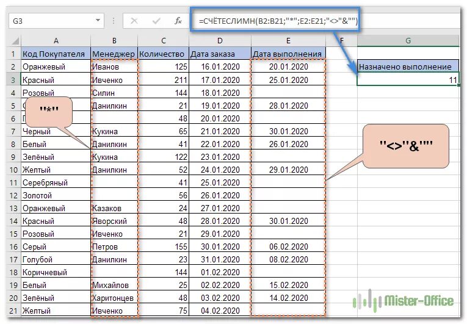Image resolution: width=467 pixels, height=324 pixels.
Task: Click manager cell 'Яворский'
Action: click(114, 221)
